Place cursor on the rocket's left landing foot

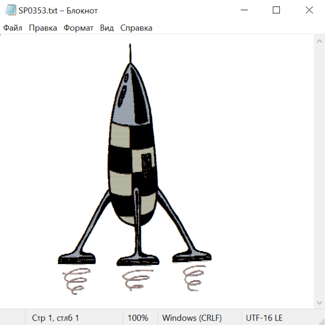pyautogui.click(x=77, y=258)
